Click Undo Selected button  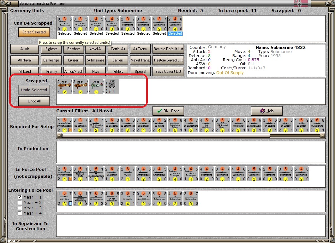pyautogui.click(x=34, y=90)
